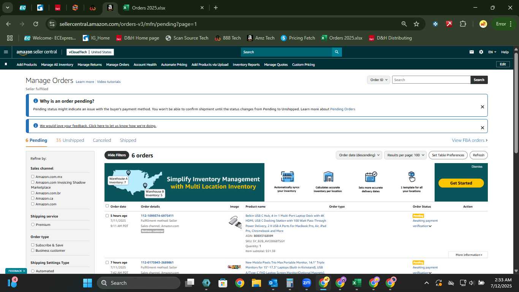The width and height of the screenshot is (519, 292).
Task: Open the browser zoom magnifier icon
Action: (404, 24)
